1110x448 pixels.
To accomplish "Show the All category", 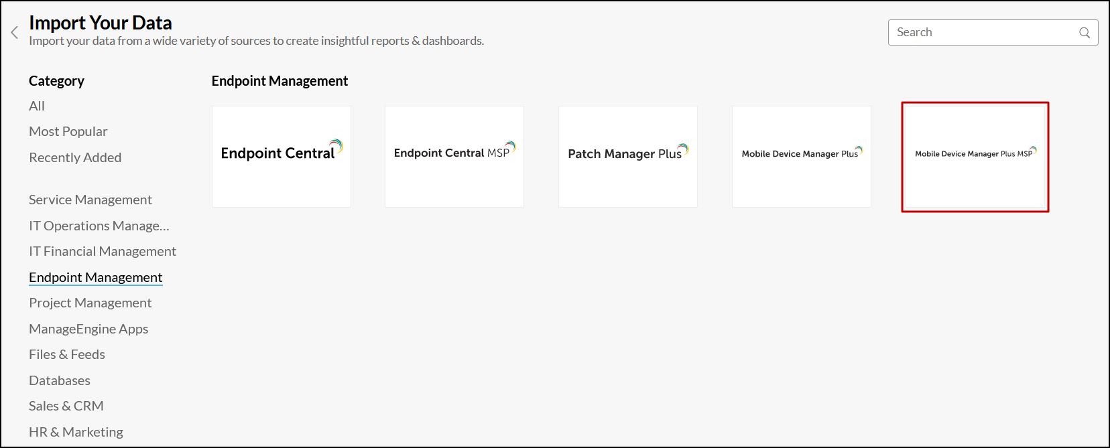I will (x=37, y=106).
